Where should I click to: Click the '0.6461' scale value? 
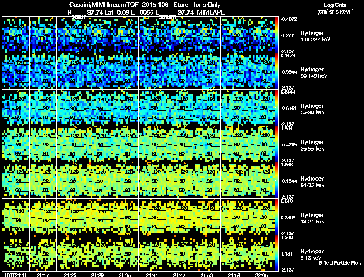click(x=289, y=108)
